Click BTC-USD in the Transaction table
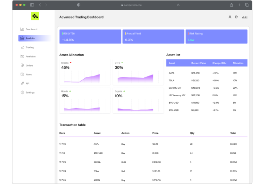Viewport: 265px width, 184px height. pyautogui.click(x=98, y=153)
